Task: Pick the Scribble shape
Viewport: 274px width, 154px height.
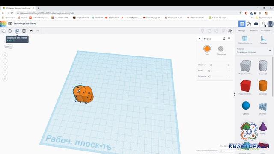Action: [263, 107]
